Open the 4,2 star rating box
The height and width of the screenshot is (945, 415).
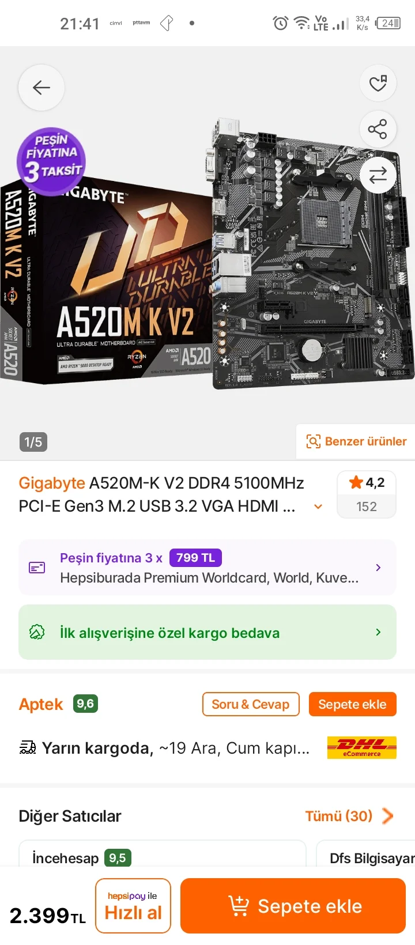click(367, 495)
